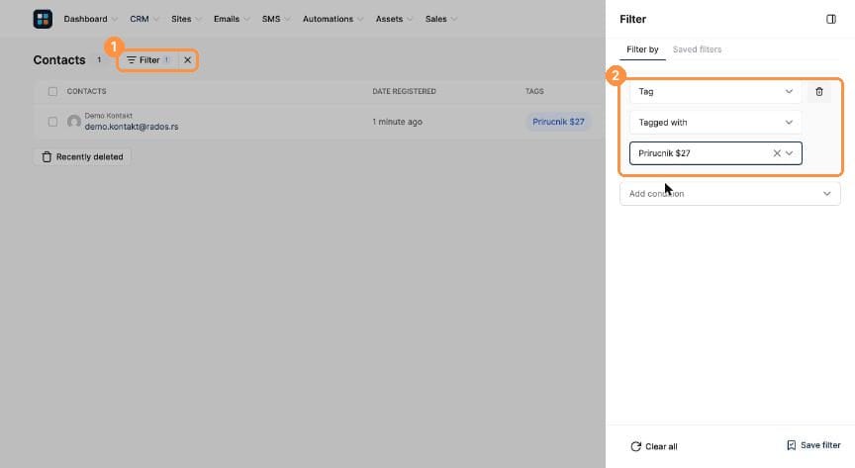The height and width of the screenshot is (468, 855).
Task: Open the Tagged with operator dropdown
Action: [715, 122]
